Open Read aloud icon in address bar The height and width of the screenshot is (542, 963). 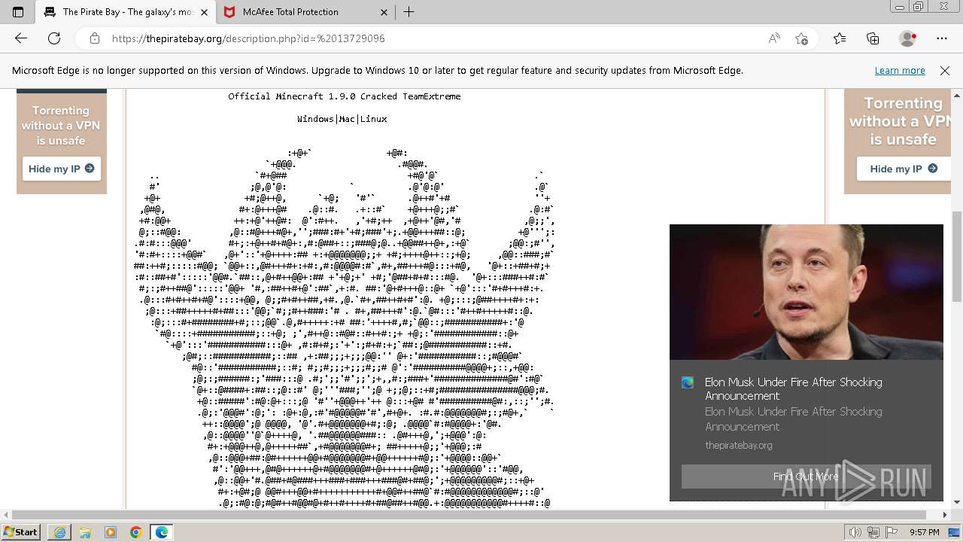point(774,38)
